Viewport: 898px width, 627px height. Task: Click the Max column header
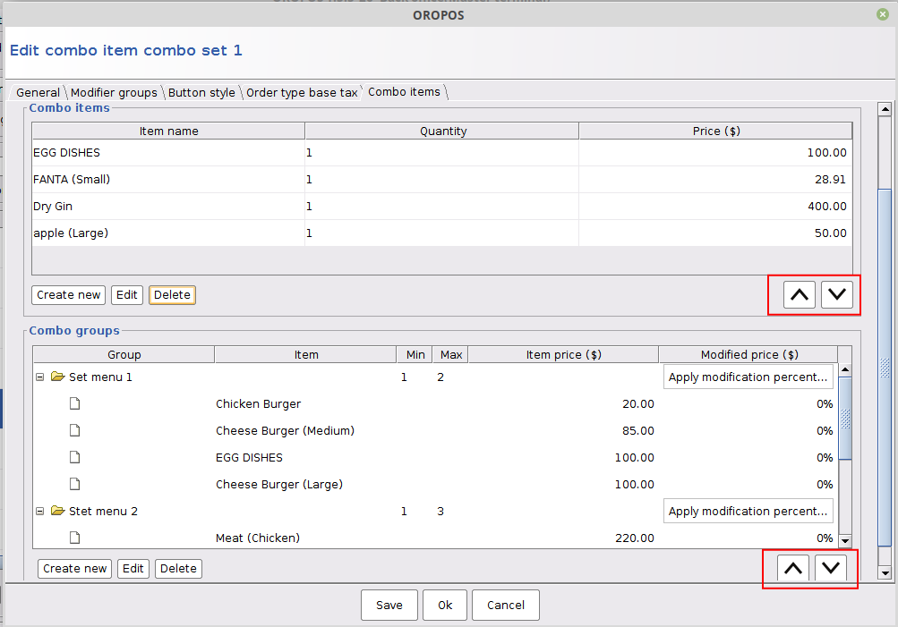[450, 355]
